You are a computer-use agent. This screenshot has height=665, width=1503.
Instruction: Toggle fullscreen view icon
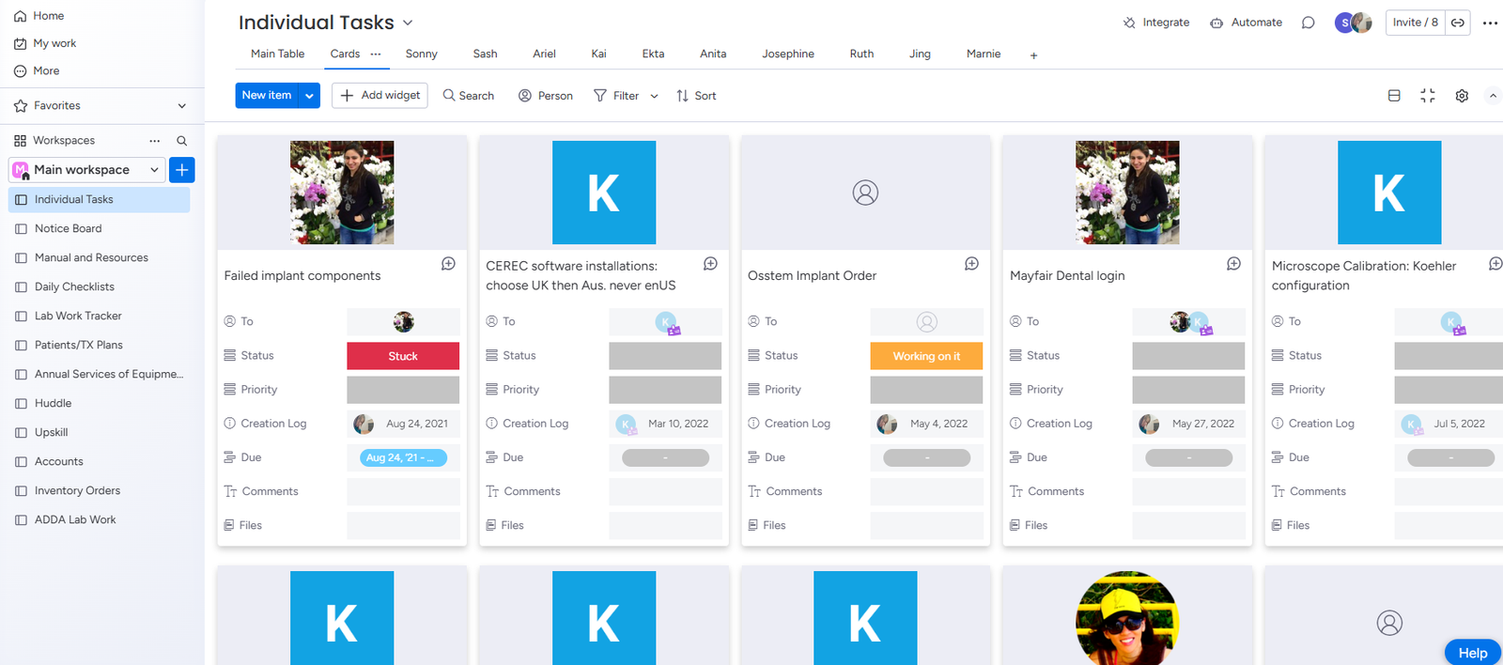pos(1428,96)
